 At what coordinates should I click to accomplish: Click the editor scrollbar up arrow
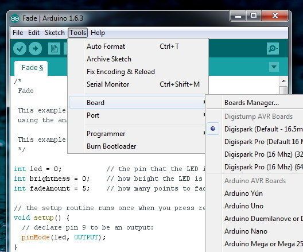tap(283, 81)
